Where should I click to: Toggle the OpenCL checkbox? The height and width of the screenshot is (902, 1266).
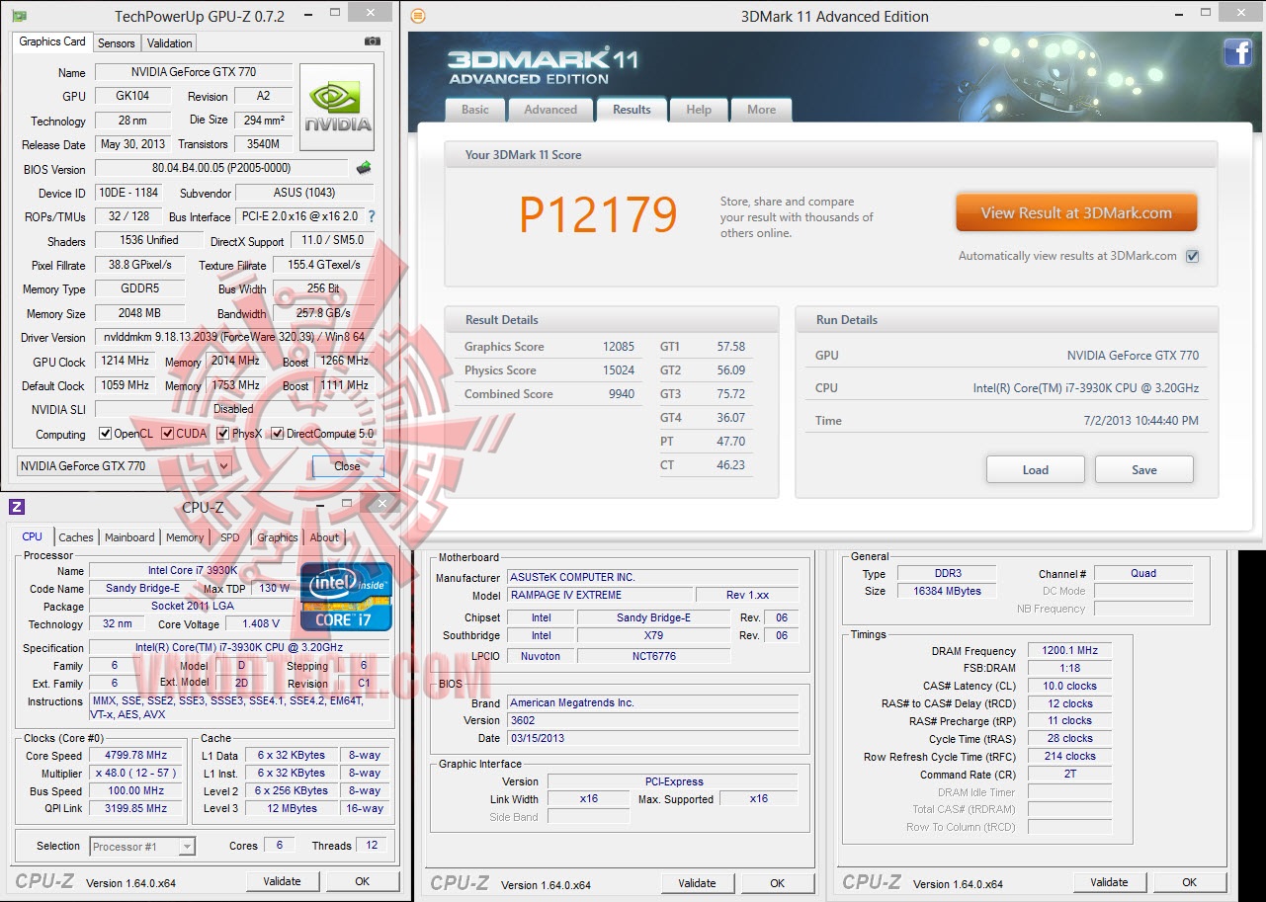pos(106,434)
